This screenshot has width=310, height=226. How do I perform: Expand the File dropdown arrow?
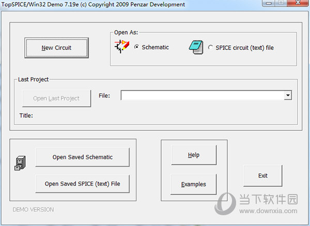click(288, 96)
